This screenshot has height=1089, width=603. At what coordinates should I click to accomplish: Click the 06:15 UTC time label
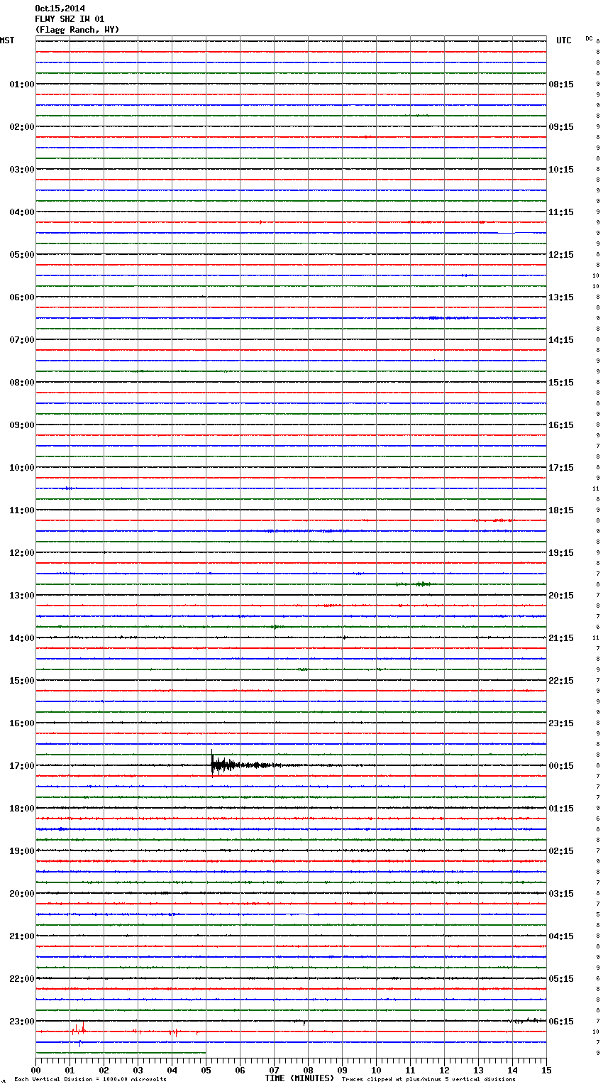coord(561,1022)
